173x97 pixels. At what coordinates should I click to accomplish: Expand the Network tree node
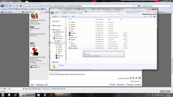tap(52, 62)
